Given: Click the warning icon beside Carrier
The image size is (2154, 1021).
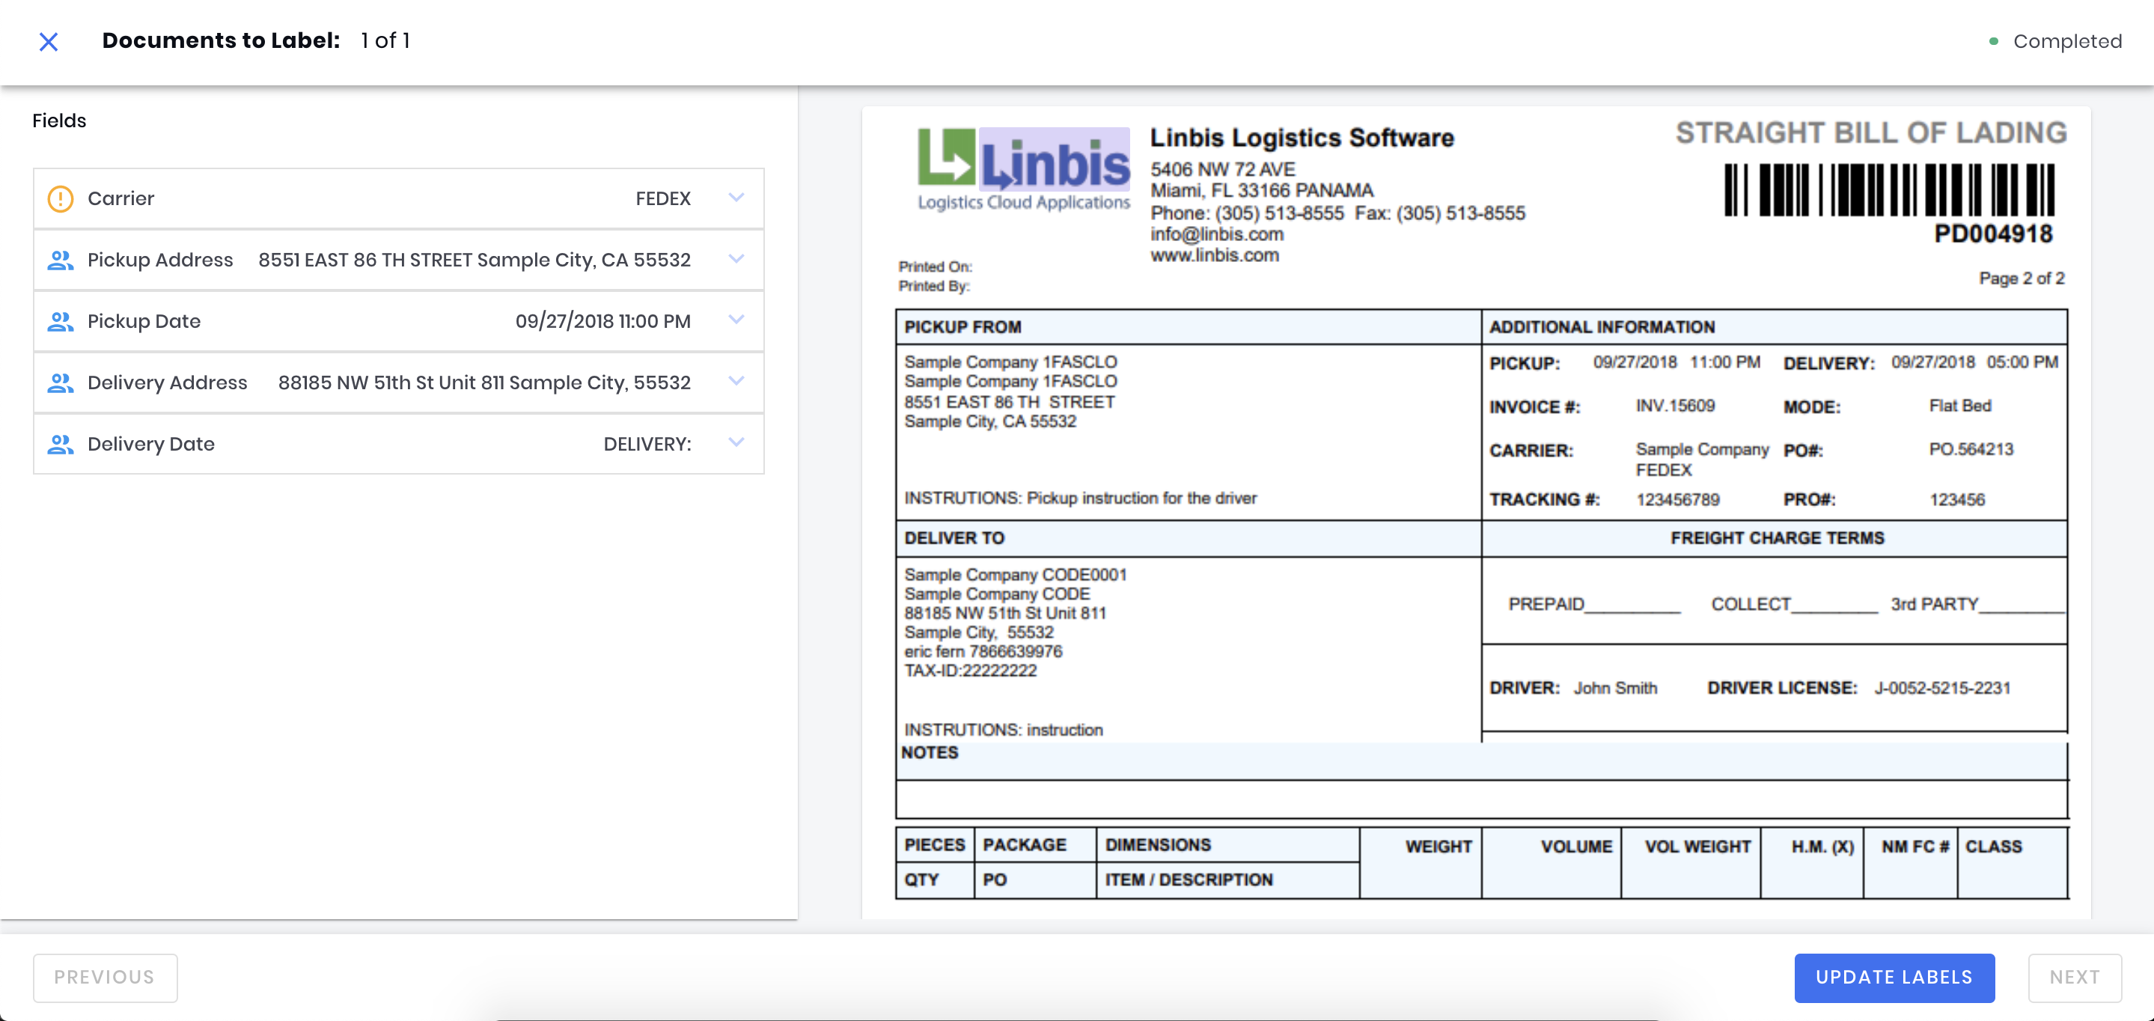Looking at the screenshot, I should click(60, 198).
